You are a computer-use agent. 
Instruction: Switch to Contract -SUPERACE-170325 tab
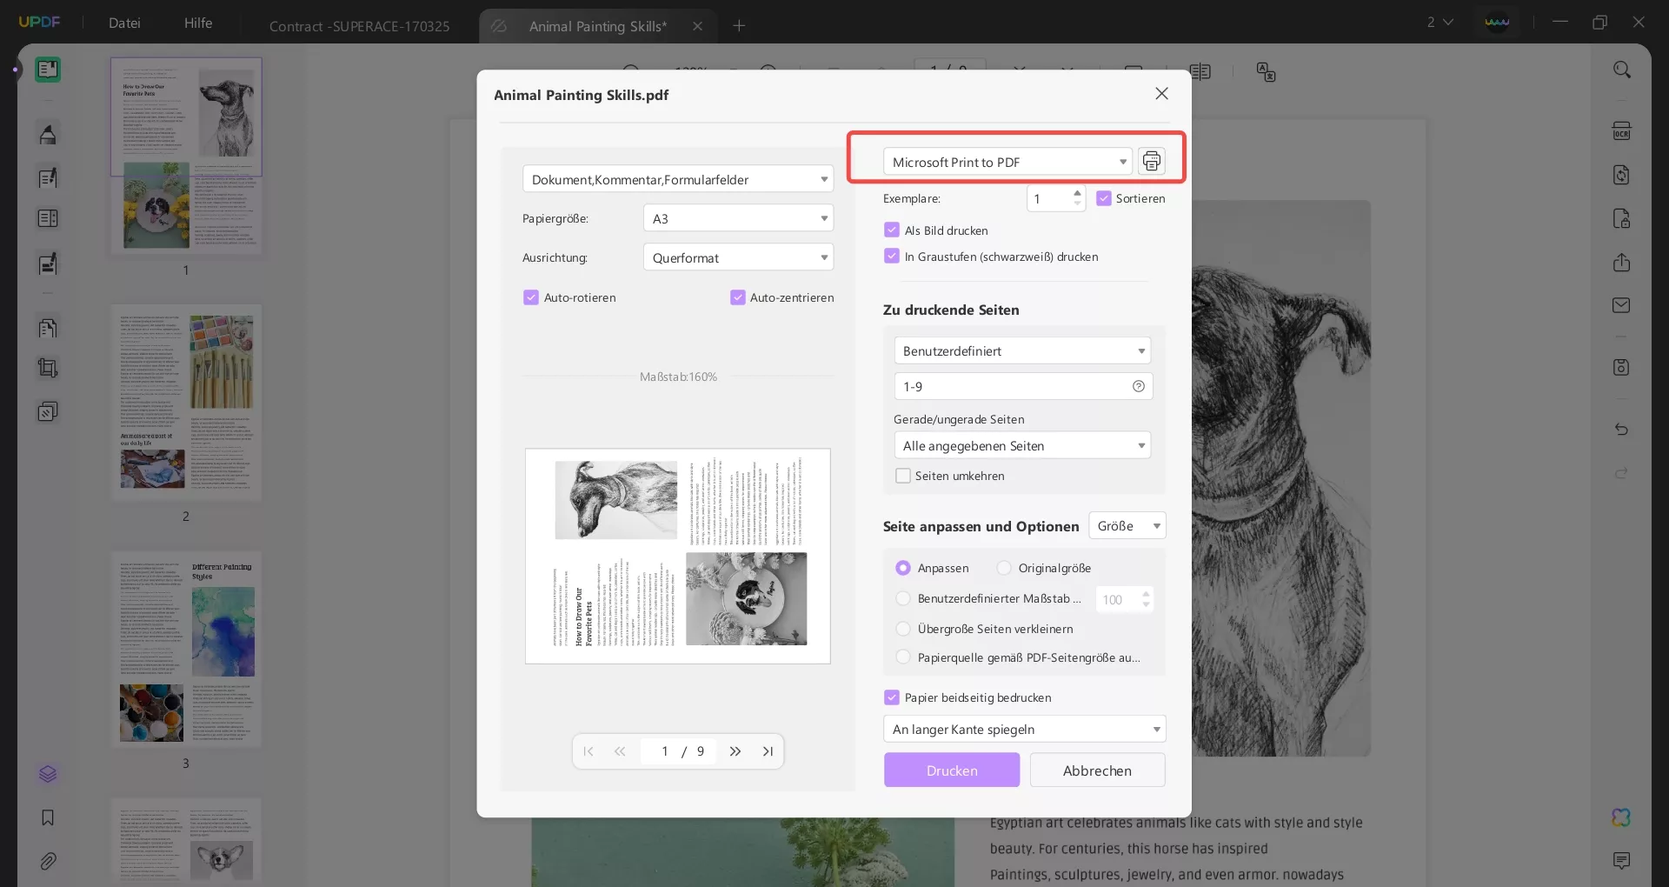[360, 26]
